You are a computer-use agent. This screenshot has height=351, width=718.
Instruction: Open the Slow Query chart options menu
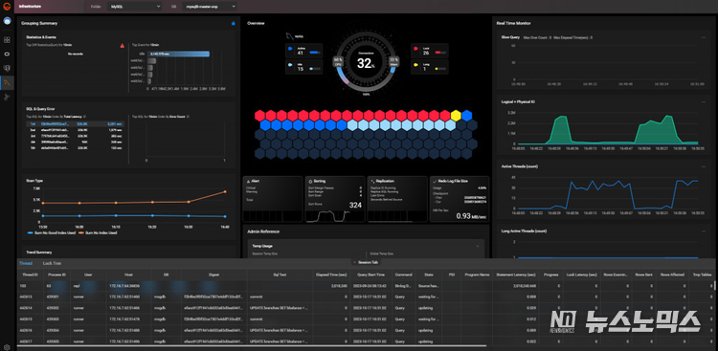(704, 37)
